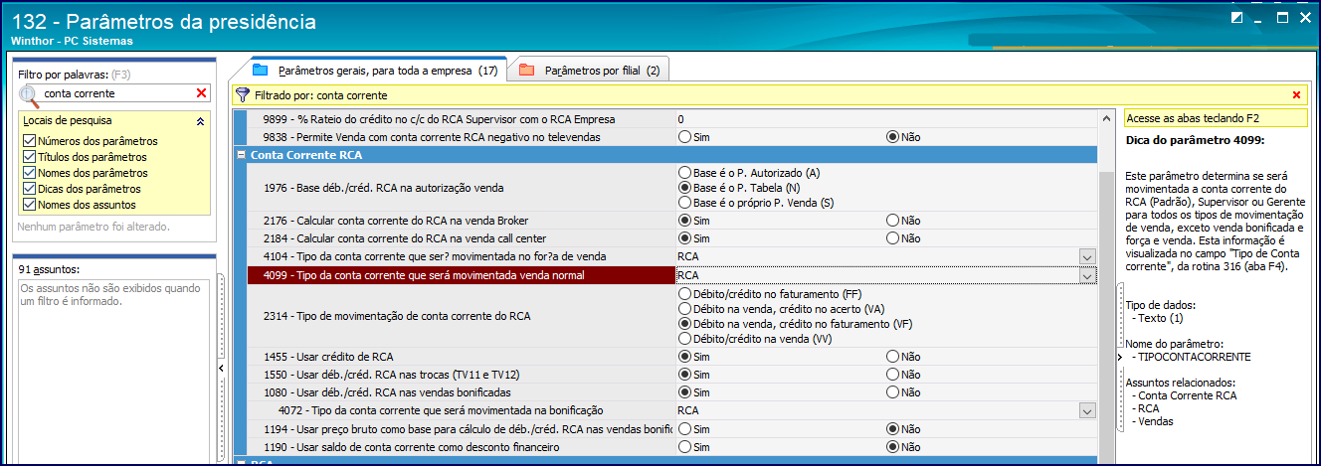Click the red folder icon of per-branch tab
The width and height of the screenshot is (1321, 466).
click(527, 70)
